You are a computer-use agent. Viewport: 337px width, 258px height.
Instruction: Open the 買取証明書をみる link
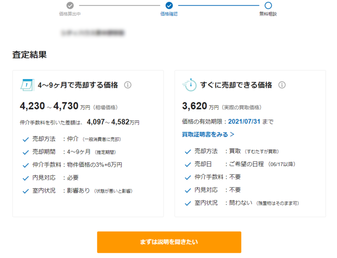[x=208, y=134]
